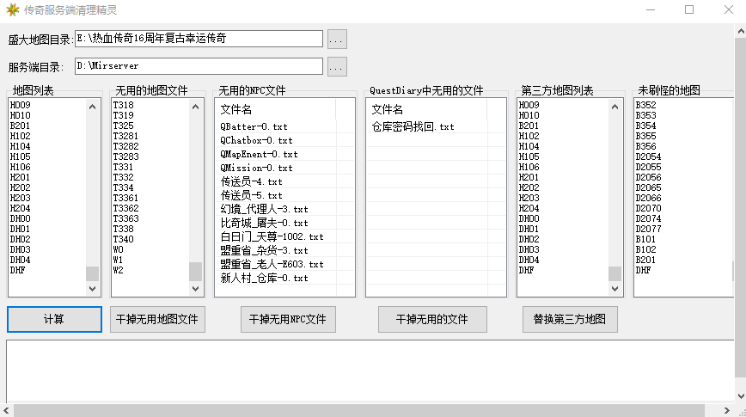Click the application icon in the title bar
Viewport: 746px width, 417px height.
[x=12, y=9]
